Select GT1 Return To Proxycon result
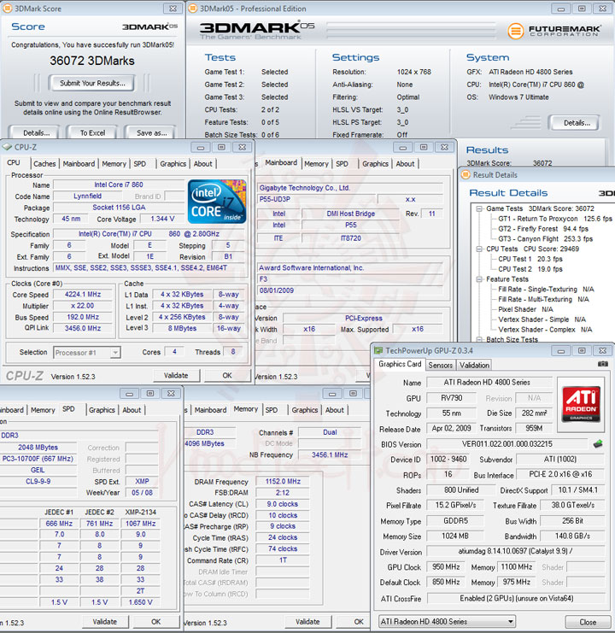The height and width of the screenshot is (633, 615). pyautogui.click(x=555, y=219)
